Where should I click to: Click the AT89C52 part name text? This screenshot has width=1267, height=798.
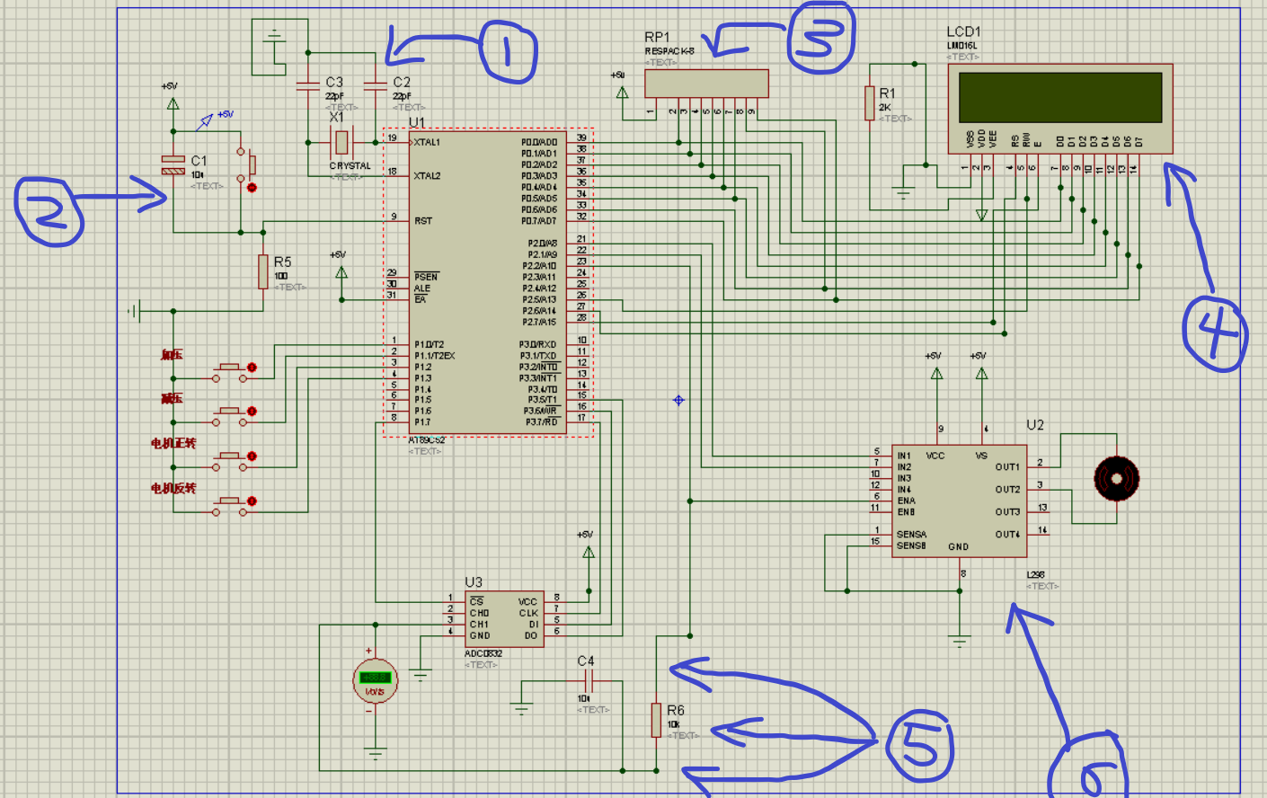(x=427, y=440)
